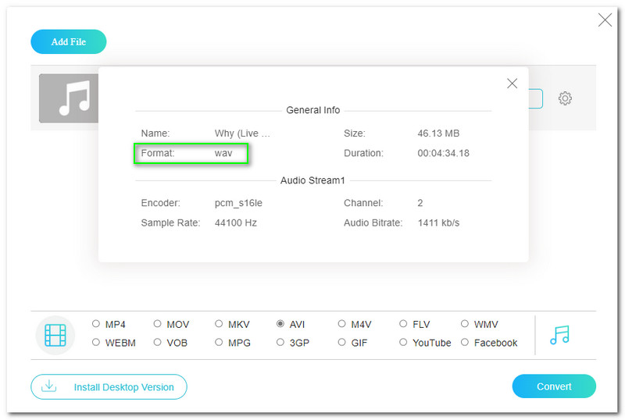
Task: Click the music file thumbnail
Action: (x=69, y=99)
